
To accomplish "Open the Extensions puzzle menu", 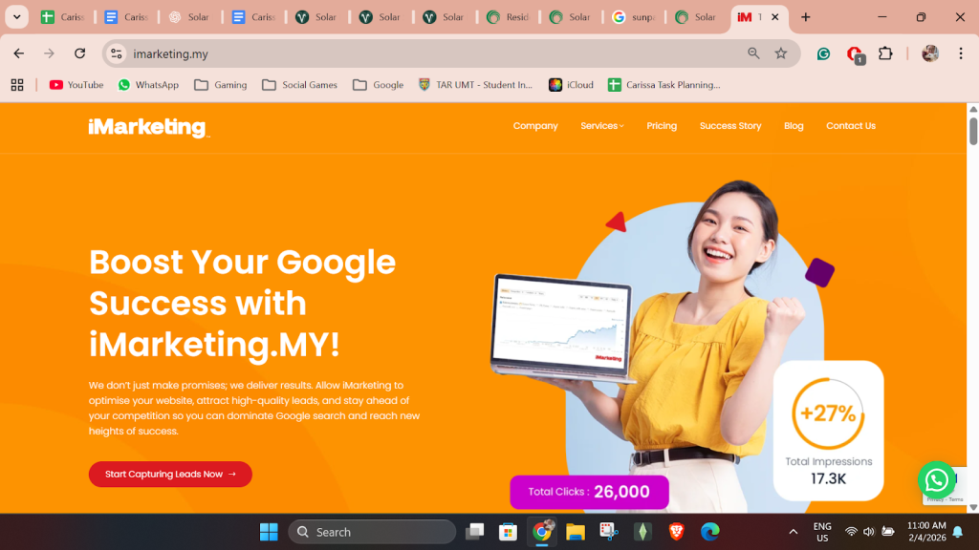I will [885, 53].
